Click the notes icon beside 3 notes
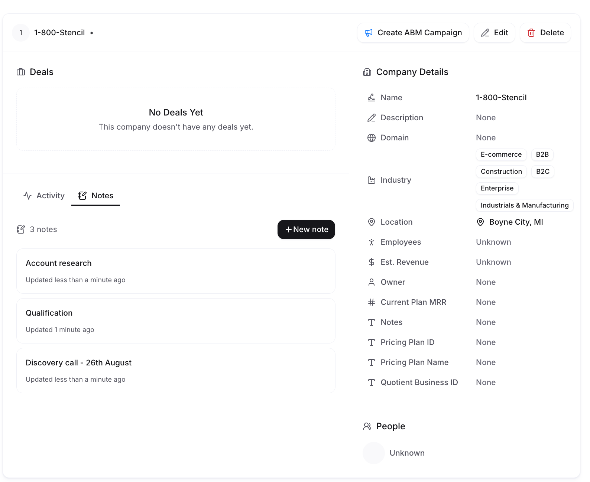The image size is (590, 482). (x=21, y=229)
